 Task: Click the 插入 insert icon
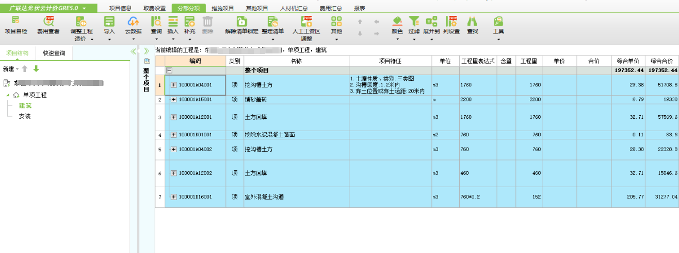tap(173, 22)
